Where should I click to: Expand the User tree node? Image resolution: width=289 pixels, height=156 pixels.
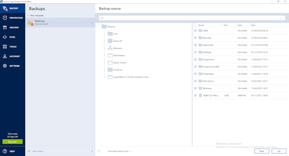tap(104, 34)
